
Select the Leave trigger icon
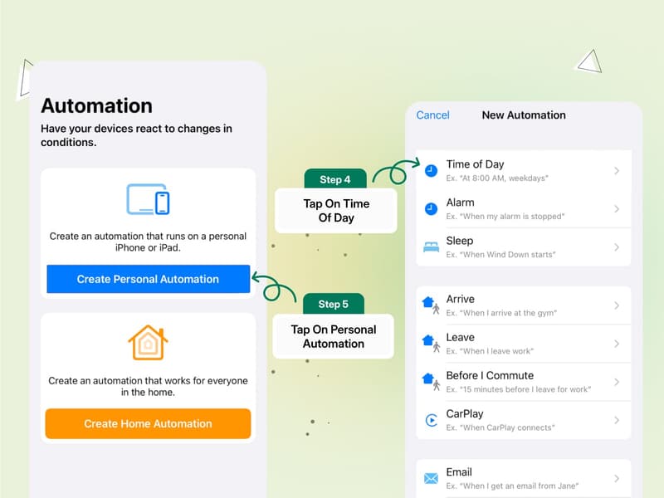tap(430, 344)
